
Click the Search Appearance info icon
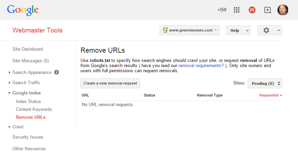point(57,72)
